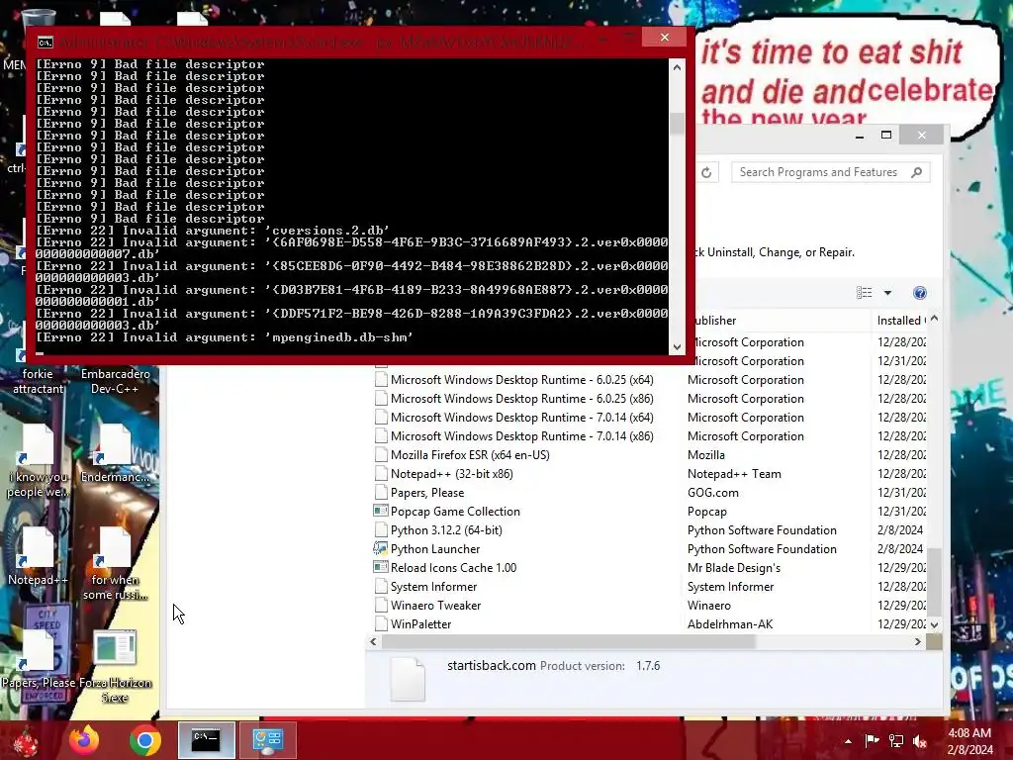
Task: Select the WinPaletter program entry
Action: pos(420,623)
